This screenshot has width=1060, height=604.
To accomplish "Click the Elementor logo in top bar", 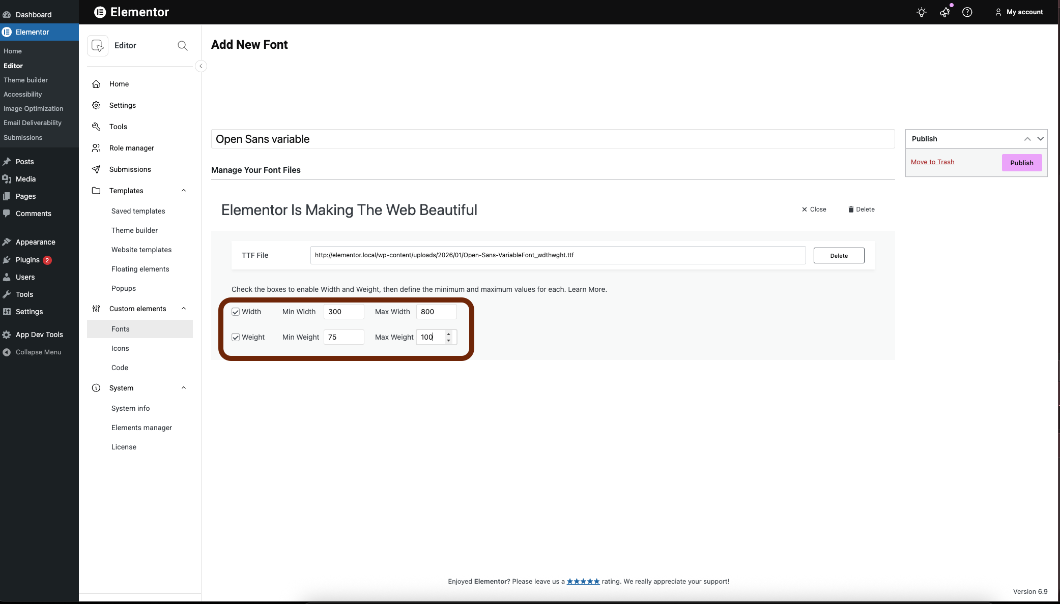I will (100, 12).
